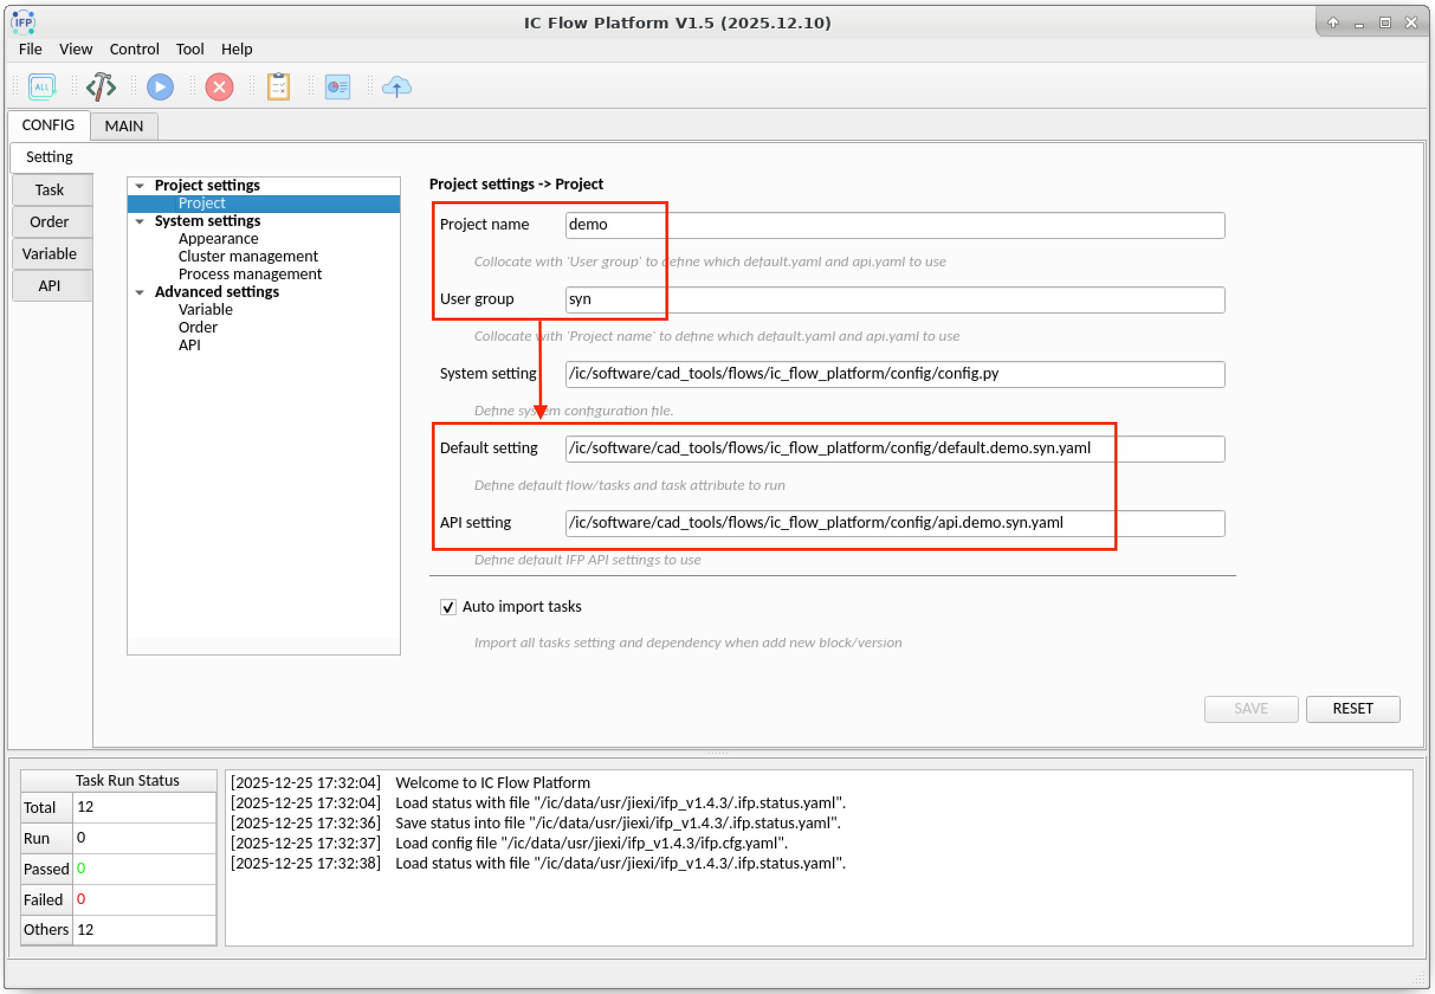Select Cluster management in the tree
Screen dimensions: 1435x994
pos(248,257)
